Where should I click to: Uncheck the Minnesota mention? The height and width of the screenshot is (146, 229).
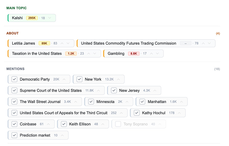91,102
